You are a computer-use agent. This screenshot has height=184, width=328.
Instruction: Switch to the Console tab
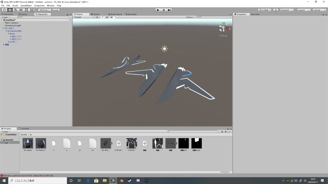24,128
